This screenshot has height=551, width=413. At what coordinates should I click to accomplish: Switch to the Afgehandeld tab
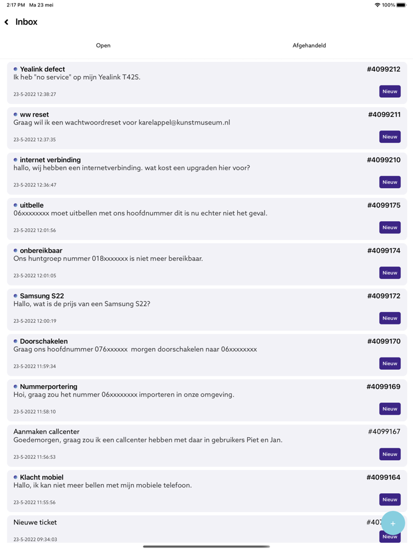[x=309, y=45]
